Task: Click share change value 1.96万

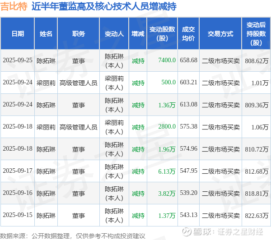Action: click(167, 149)
